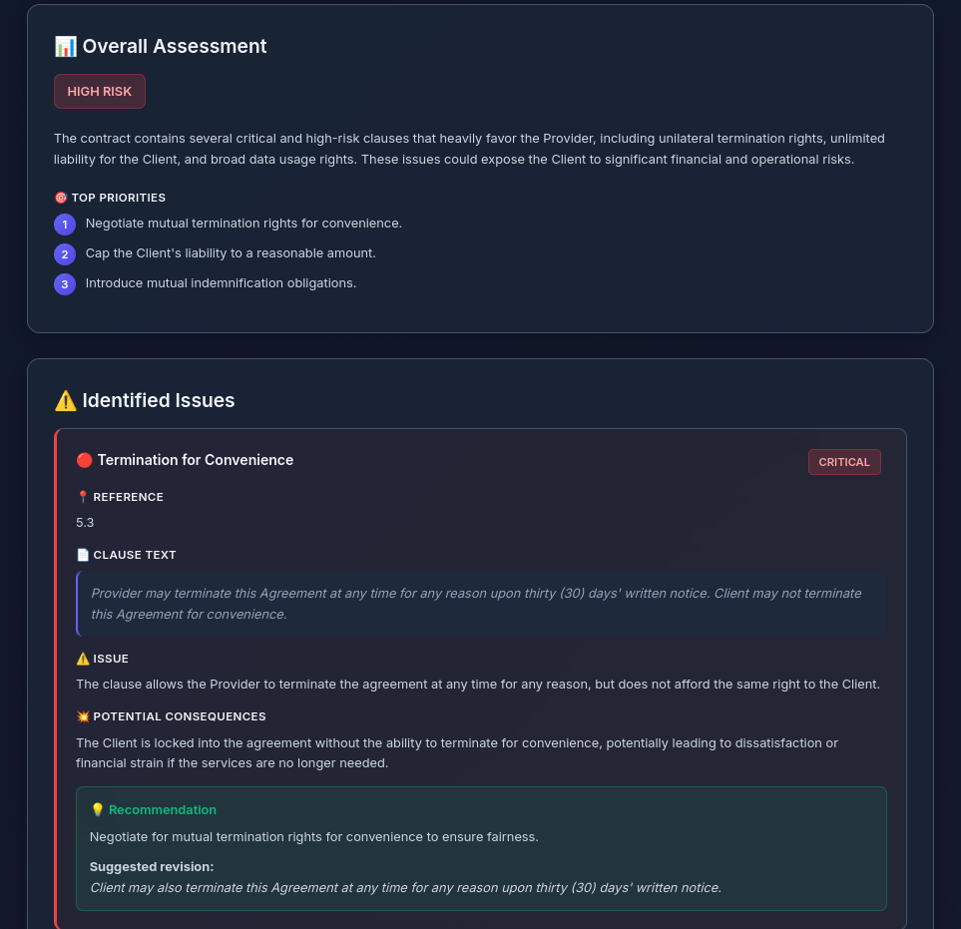Click the HIGH RISK badge
Viewport: 961px width, 929px height.
point(99,91)
